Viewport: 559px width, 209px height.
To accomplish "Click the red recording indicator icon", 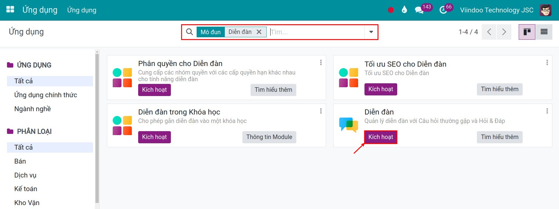I will pos(391,10).
